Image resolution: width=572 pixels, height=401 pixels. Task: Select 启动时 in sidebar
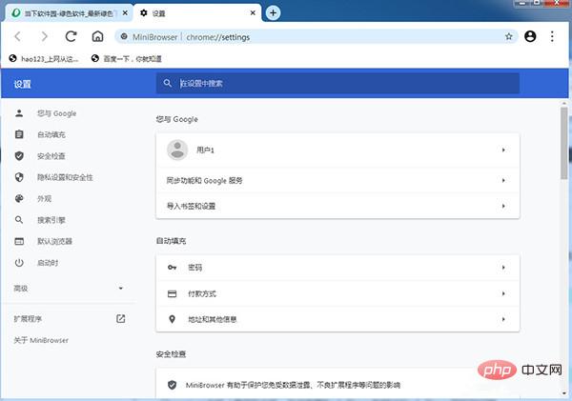48,263
